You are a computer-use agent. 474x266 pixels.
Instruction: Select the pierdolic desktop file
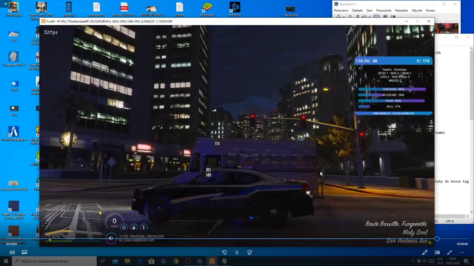[69, 9]
